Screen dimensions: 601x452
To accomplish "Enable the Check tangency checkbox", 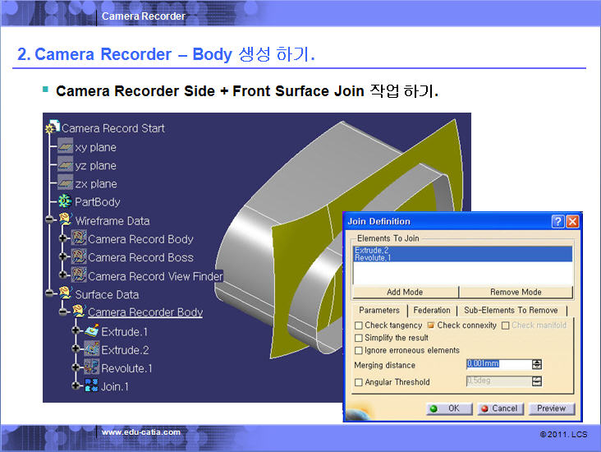I will [x=358, y=325].
